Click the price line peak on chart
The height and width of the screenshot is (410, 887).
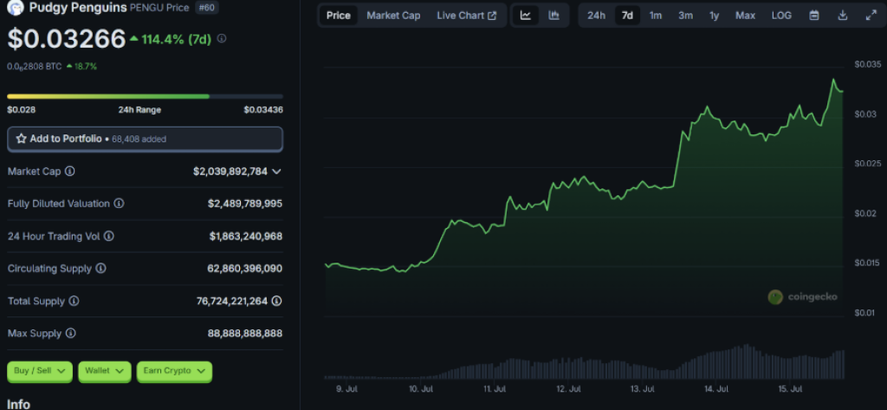(x=833, y=80)
